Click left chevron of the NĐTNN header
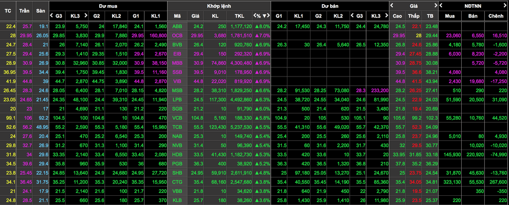 click(x=441, y=5)
